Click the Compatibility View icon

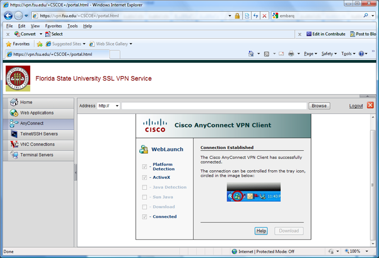coord(247,16)
